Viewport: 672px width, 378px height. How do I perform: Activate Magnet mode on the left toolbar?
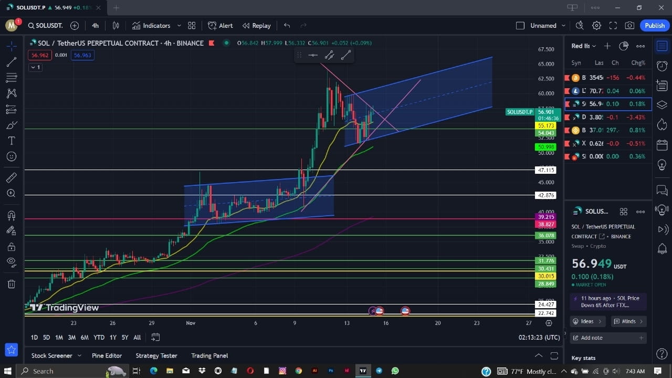[11, 215]
